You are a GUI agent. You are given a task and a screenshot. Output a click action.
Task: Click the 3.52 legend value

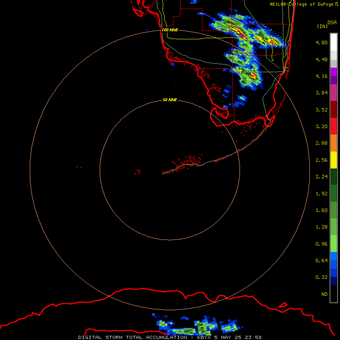(x=321, y=110)
